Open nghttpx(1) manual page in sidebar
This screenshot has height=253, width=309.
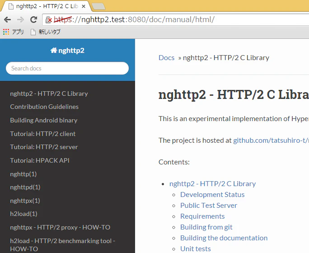[25, 201]
